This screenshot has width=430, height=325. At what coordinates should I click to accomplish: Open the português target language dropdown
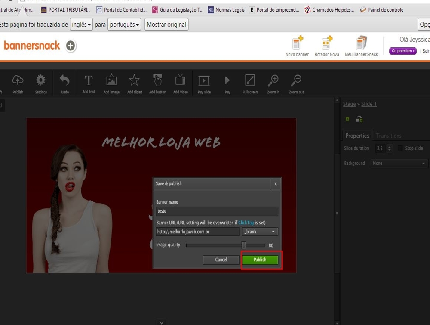click(x=124, y=25)
